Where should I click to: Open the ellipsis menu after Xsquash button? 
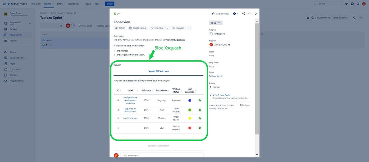[x=189, y=28]
